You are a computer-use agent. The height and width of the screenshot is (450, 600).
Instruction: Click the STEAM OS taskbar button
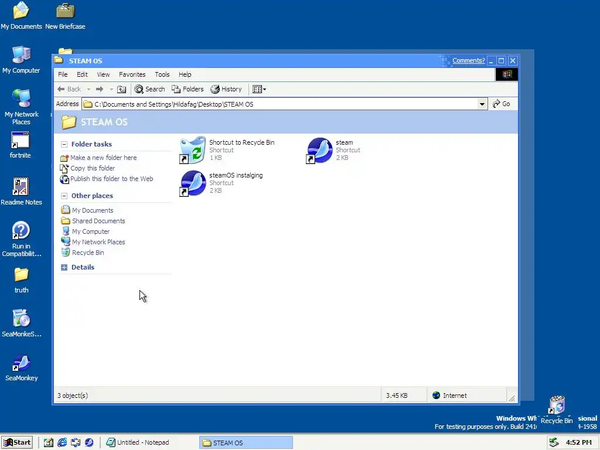(246, 443)
